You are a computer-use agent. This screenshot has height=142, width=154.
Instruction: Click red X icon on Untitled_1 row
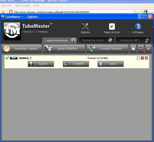146,58
